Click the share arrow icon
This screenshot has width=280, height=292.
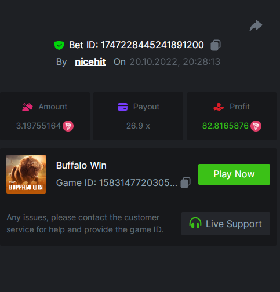[256, 25]
